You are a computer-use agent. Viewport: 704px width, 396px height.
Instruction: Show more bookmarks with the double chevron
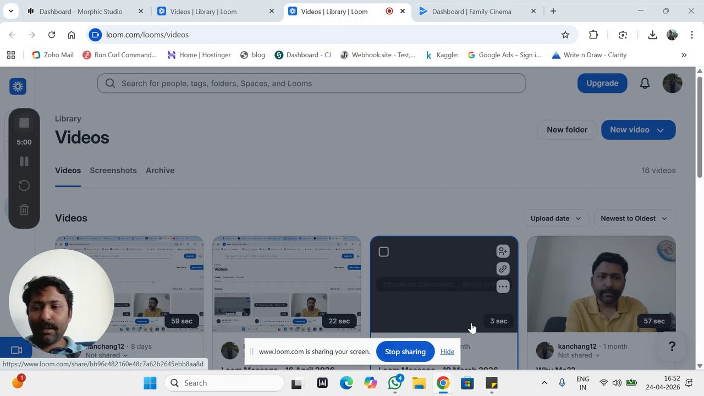(x=684, y=55)
